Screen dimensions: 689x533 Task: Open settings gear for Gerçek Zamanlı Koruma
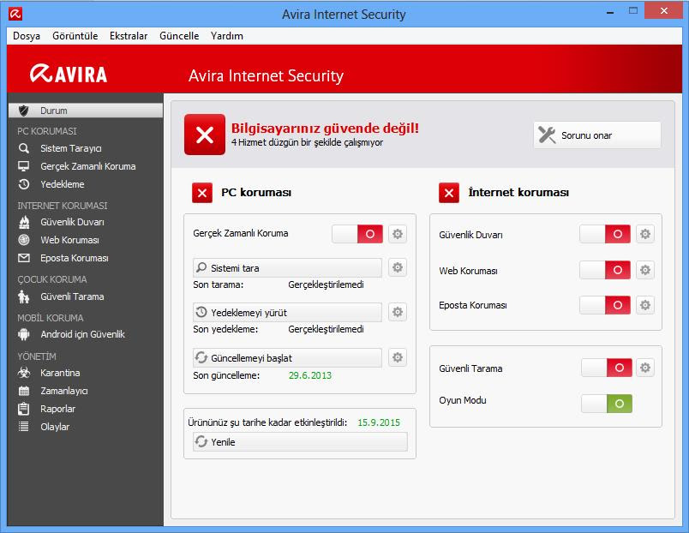point(398,234)
